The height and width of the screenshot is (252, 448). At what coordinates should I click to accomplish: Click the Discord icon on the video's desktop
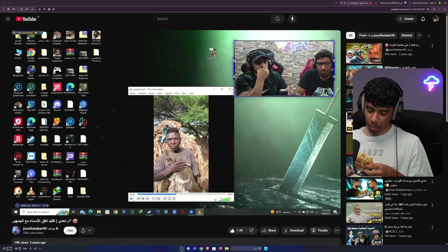click(57, 104)
